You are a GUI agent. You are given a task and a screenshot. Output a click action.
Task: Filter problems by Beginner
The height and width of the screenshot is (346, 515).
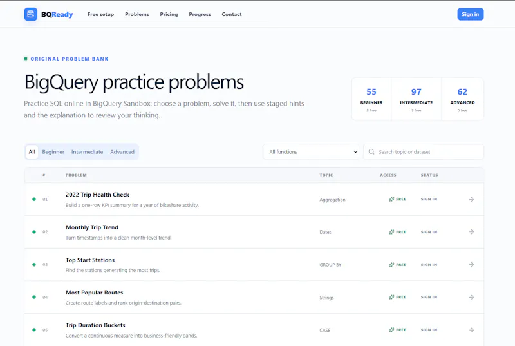(53, 152)
